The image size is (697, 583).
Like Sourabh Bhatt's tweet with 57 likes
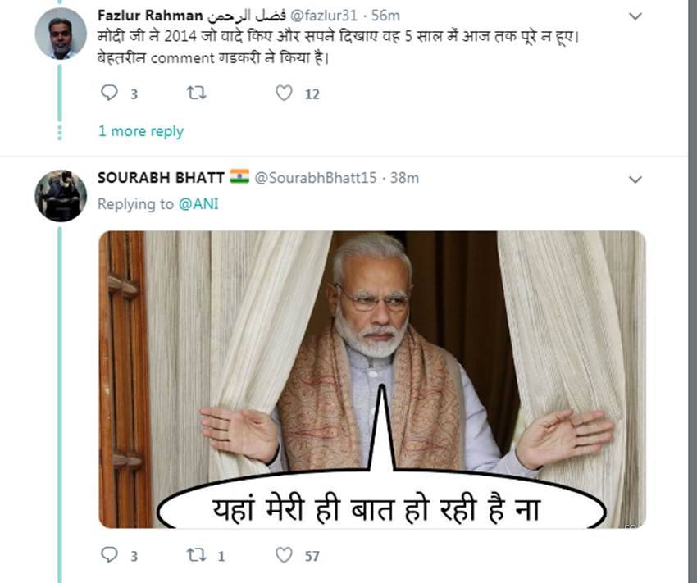pyautogui.click(x=284, y=555)
